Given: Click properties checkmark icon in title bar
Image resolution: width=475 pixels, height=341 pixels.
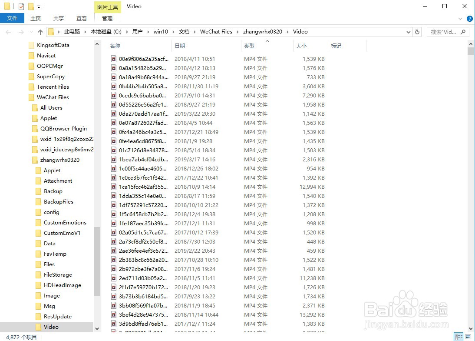Looking at the screenshot, I should point(21,6).
